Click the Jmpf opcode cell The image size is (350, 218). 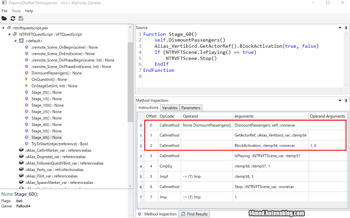(x=170, y=176)
